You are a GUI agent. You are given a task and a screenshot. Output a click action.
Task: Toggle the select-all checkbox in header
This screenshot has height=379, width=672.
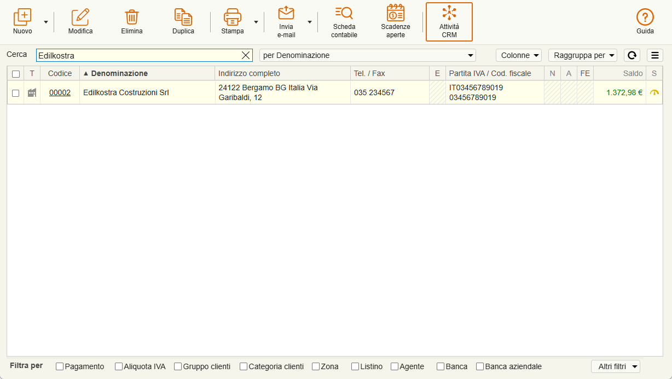point(16,74)
